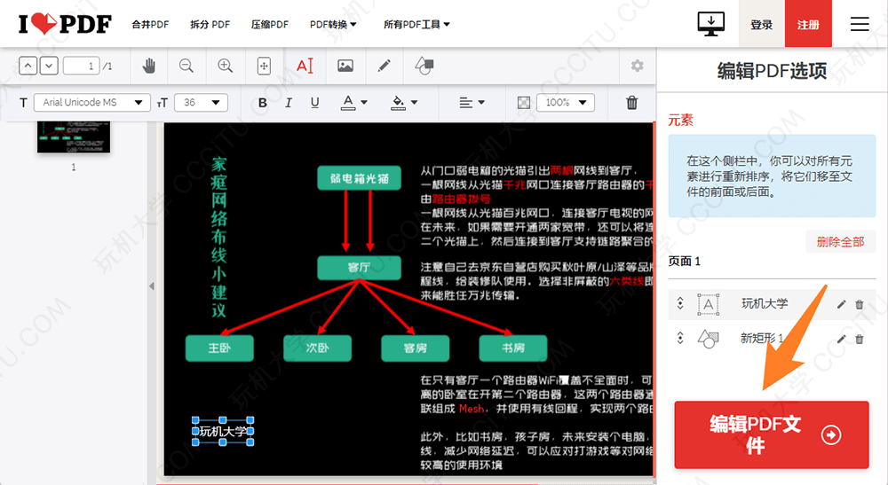Screen dimensions: 888x485
Task: Select the page 1 thumbnail
Action: click(x=73, y=137)
